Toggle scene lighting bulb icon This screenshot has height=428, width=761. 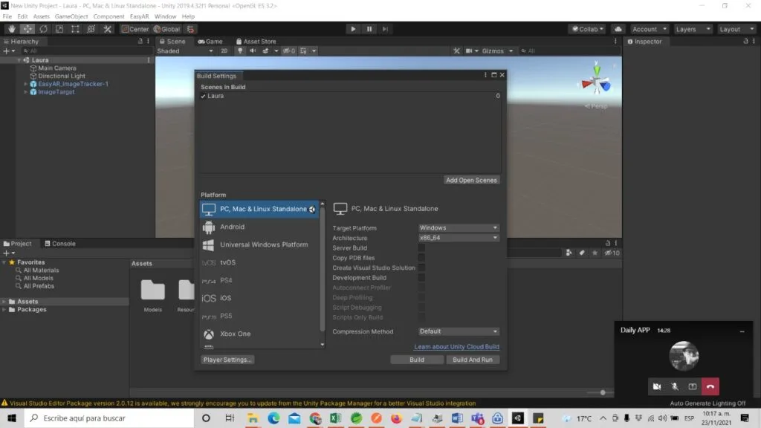[x=240, y=51]
